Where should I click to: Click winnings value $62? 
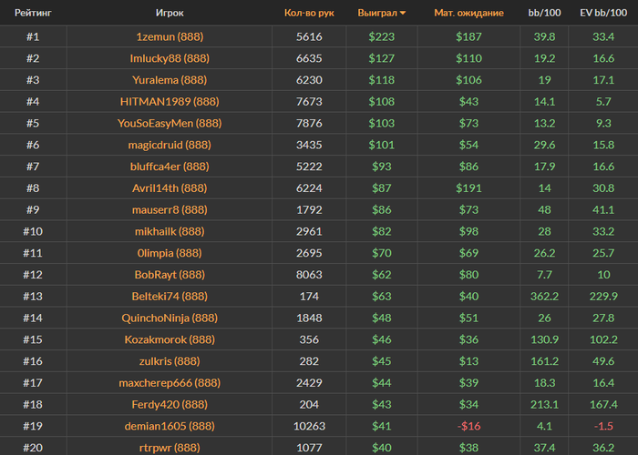pos(382,275)
